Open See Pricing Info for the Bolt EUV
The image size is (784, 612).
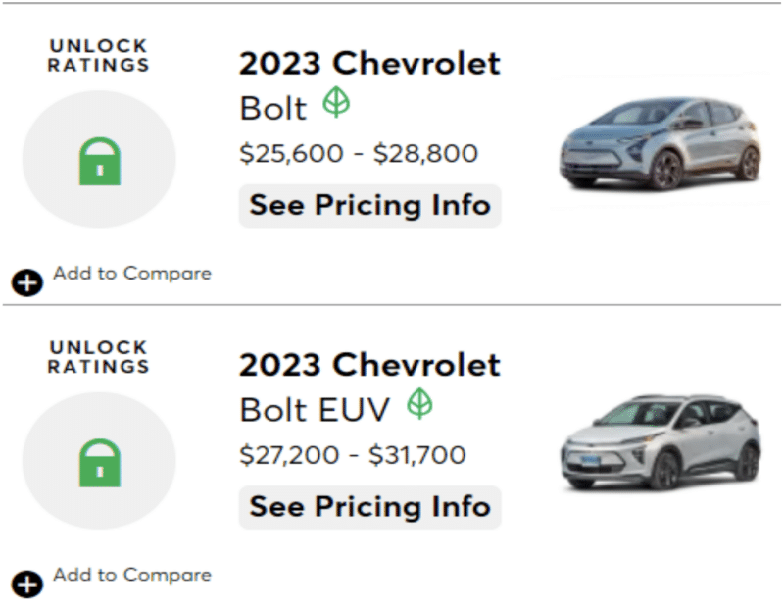coord(369,507)
